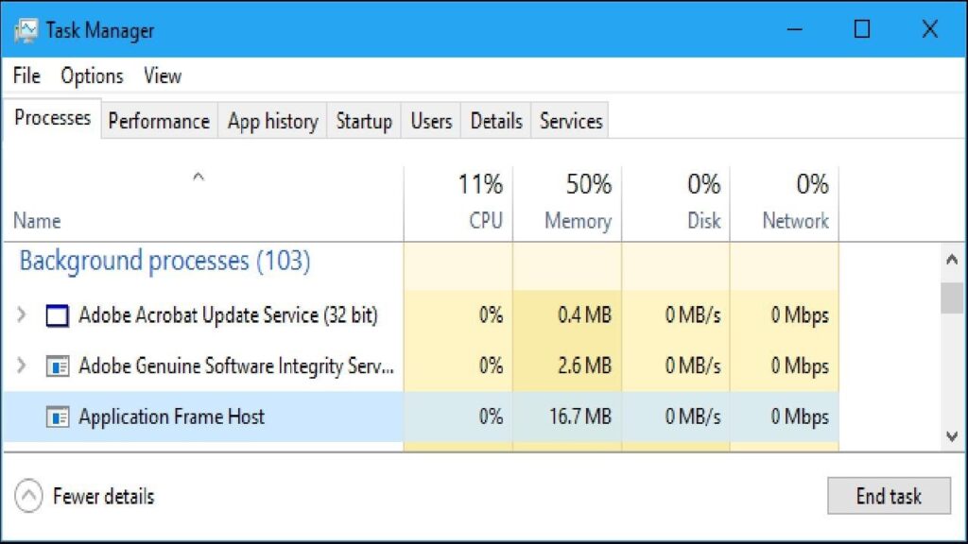Click the scrollbar down arrow
Image resolution: width=968 pixels, height=544 pixels.
[951, 437]
